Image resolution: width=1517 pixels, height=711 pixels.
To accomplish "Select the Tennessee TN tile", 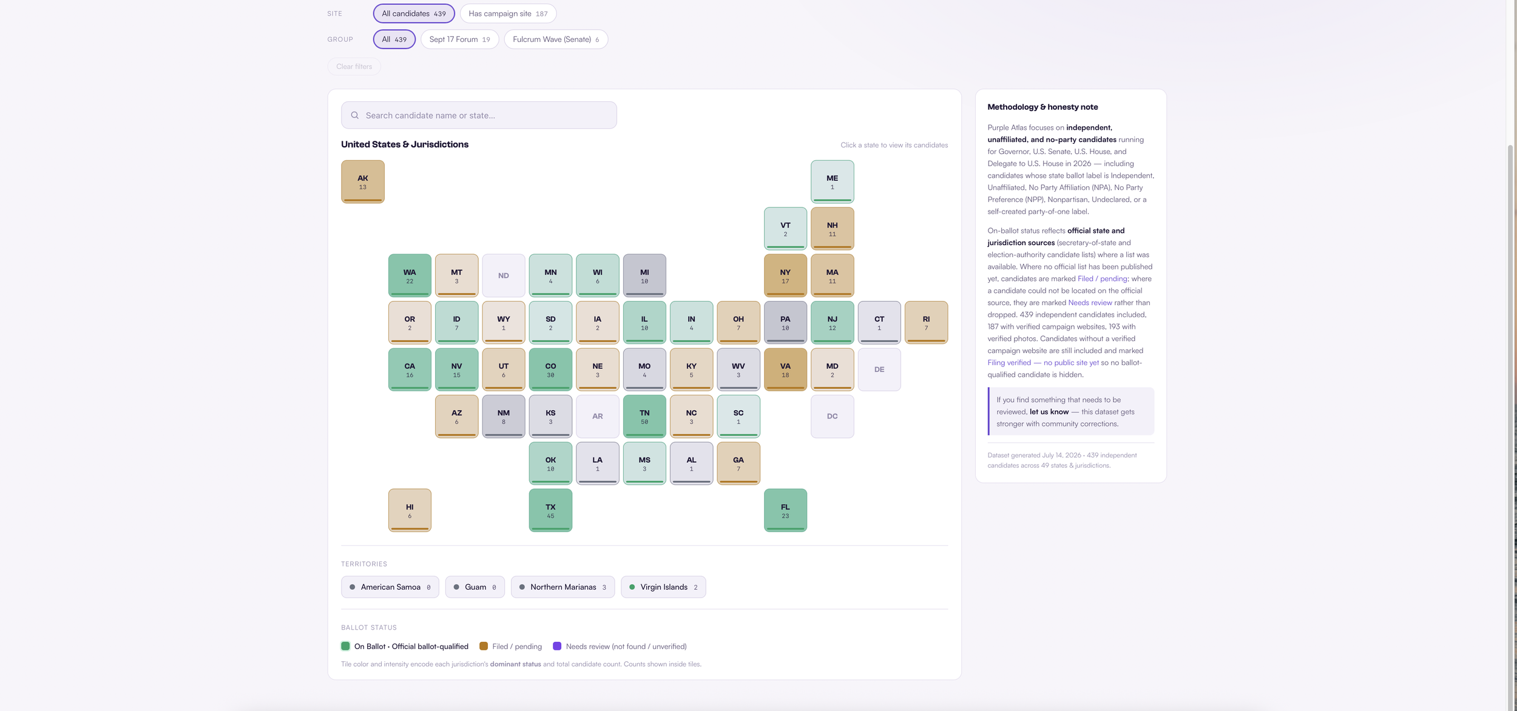I will [x=644, y=417].
